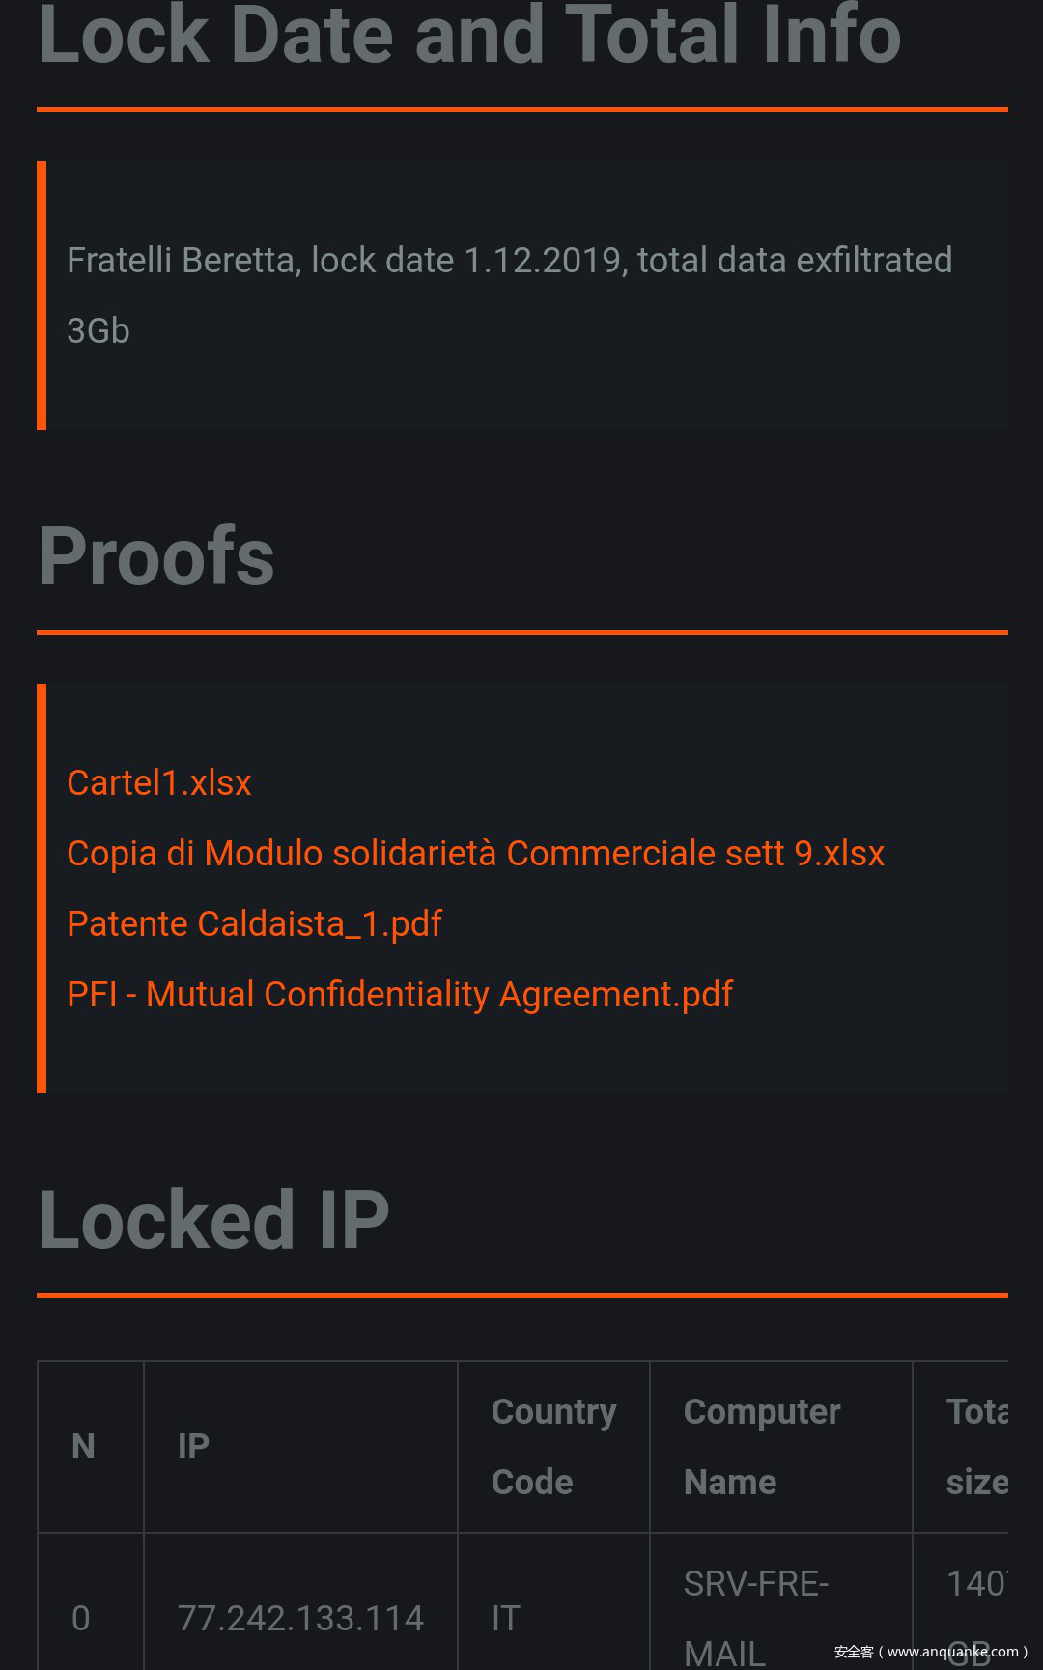Click the row number 0 cell
The image size is (1043, 1670).
81,1618
